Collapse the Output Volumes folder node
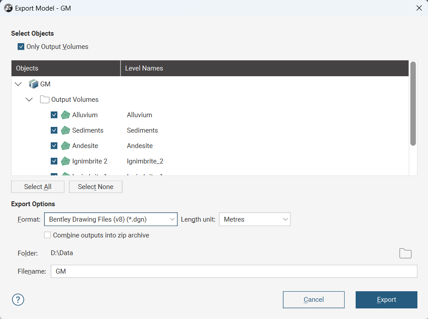The height and width of the screenshot is (319, 428). click(x=29, y=100)
